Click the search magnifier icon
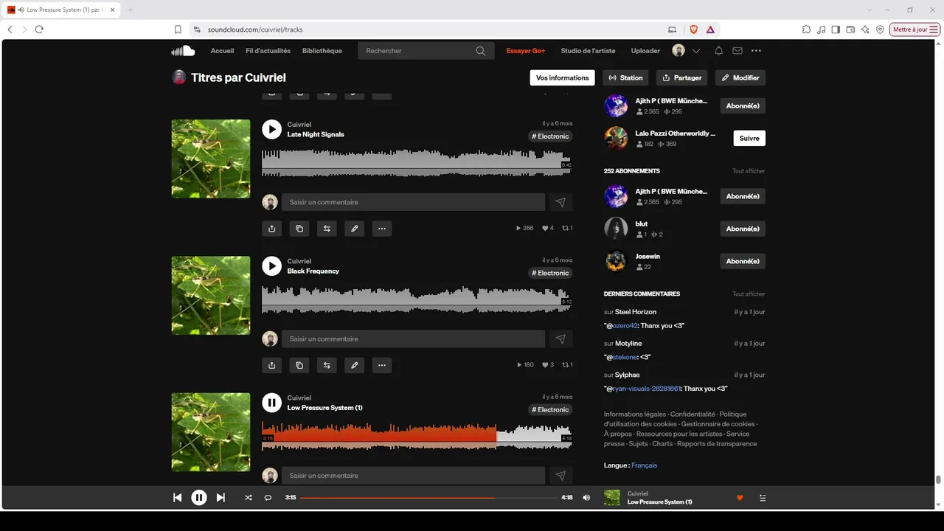This screenshot has height=531, width=944. pos(481,51)
